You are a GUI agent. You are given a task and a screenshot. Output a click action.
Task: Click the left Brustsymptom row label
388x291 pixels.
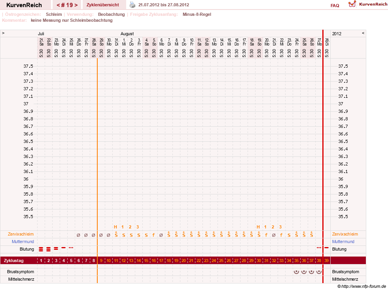(21, 272)
